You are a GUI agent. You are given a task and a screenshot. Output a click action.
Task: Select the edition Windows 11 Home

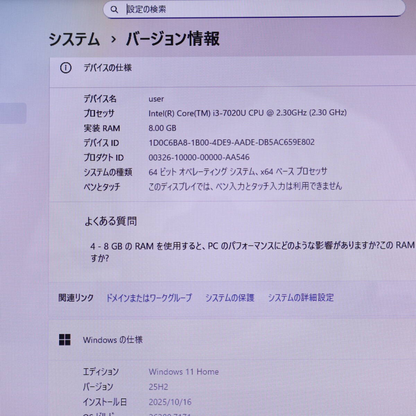184,372
